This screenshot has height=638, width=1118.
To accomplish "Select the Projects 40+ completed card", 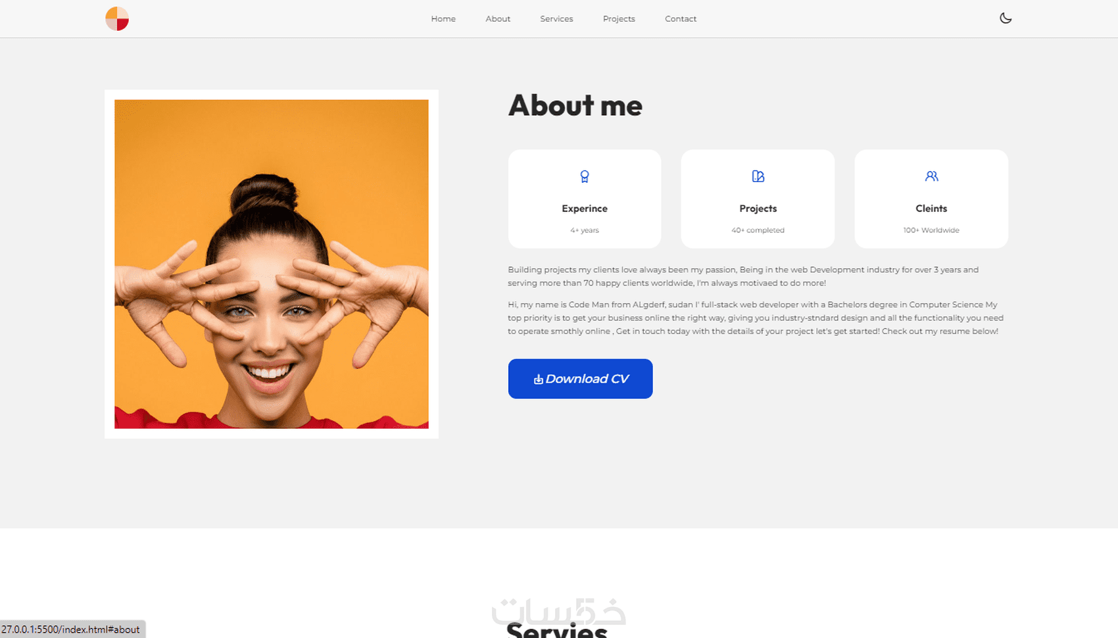I will point(758,199).
